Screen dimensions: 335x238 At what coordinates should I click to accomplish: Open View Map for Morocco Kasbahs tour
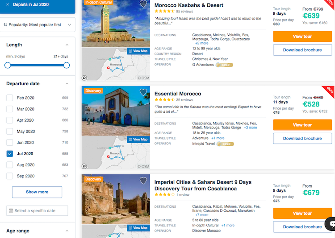(x=138, y=51)
